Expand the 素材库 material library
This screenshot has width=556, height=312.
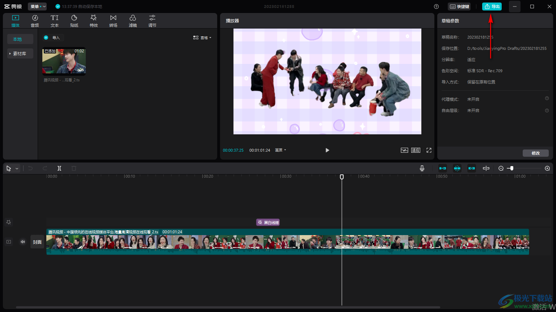pyautogui.click(x=20, y=53)
